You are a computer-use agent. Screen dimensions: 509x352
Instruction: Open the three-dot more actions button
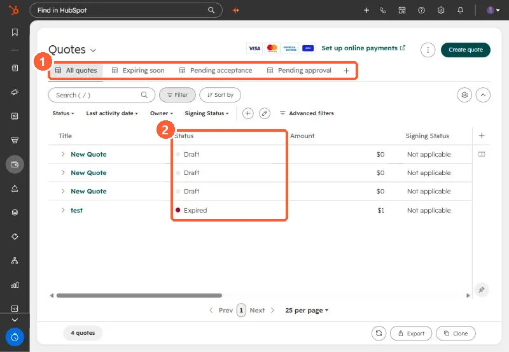pos(428,50)
